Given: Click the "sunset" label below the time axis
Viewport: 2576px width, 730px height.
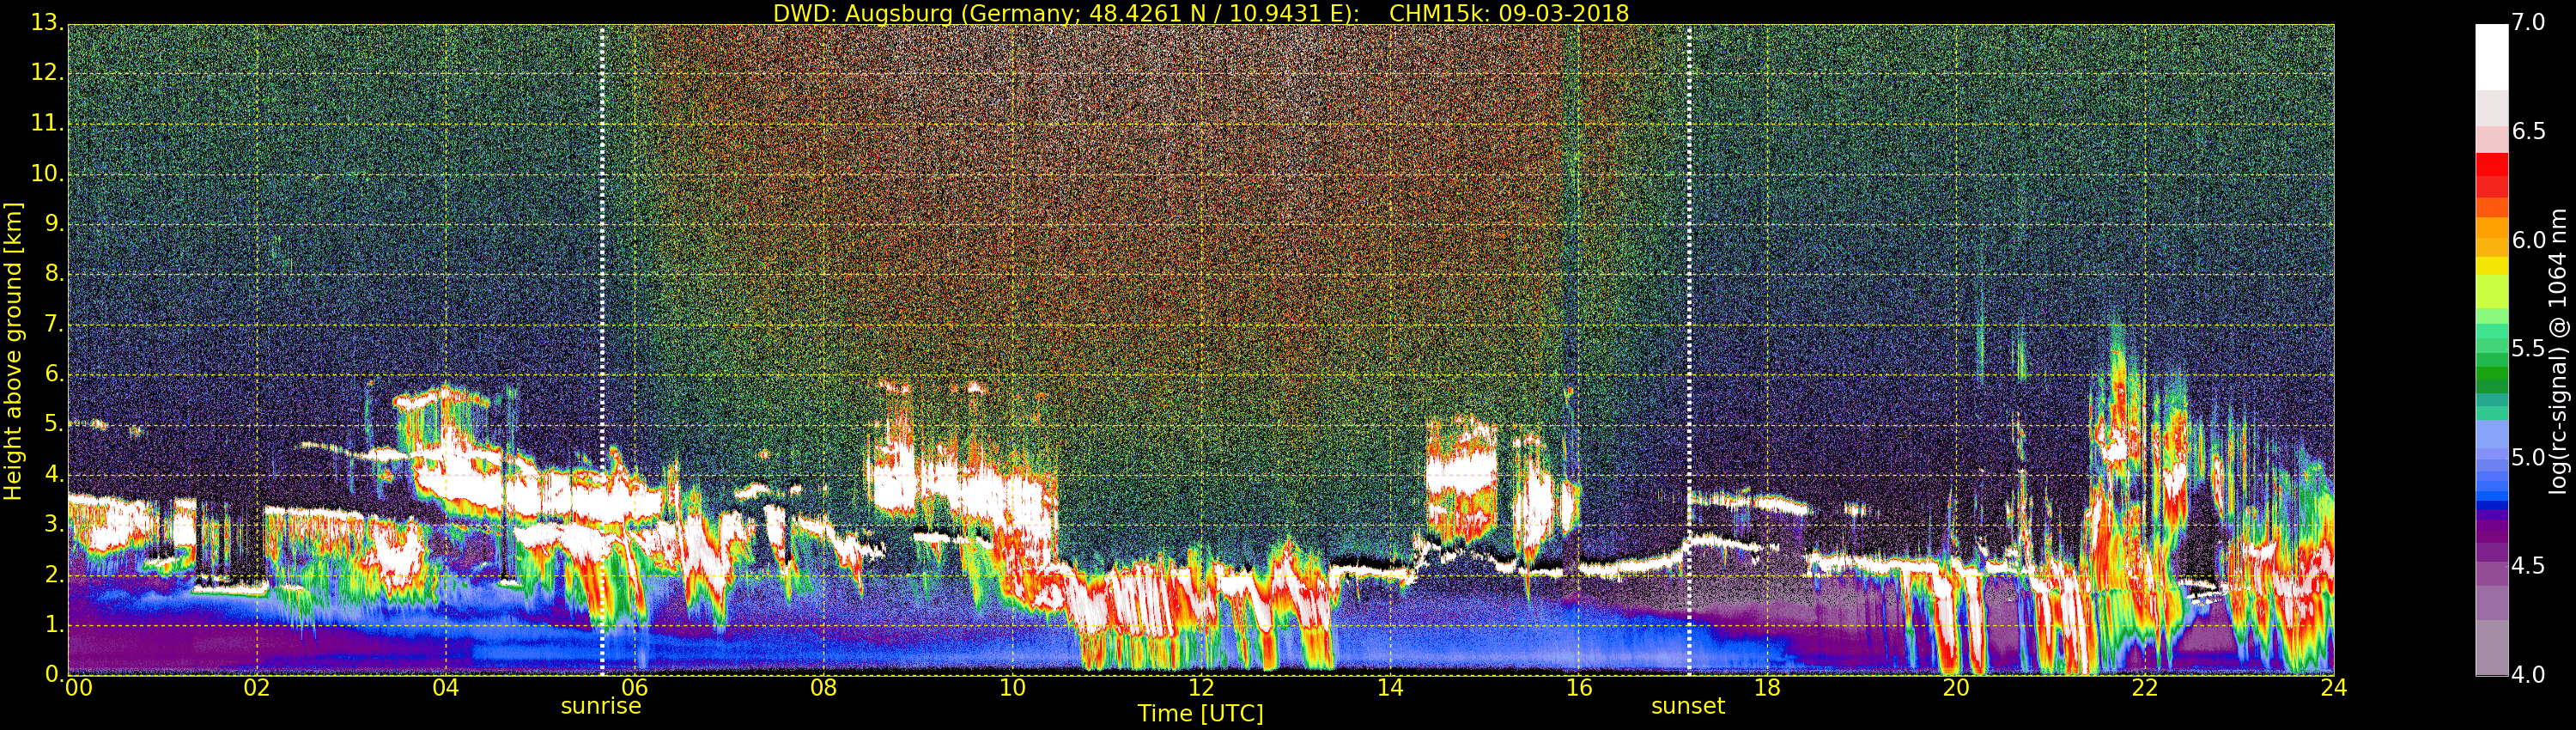Looking at the screenshot, I should [1688, 706].
